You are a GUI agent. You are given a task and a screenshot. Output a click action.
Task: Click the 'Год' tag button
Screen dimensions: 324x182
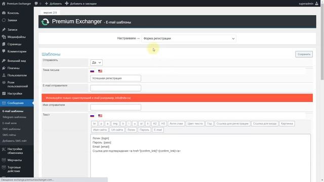pos(210,123)
